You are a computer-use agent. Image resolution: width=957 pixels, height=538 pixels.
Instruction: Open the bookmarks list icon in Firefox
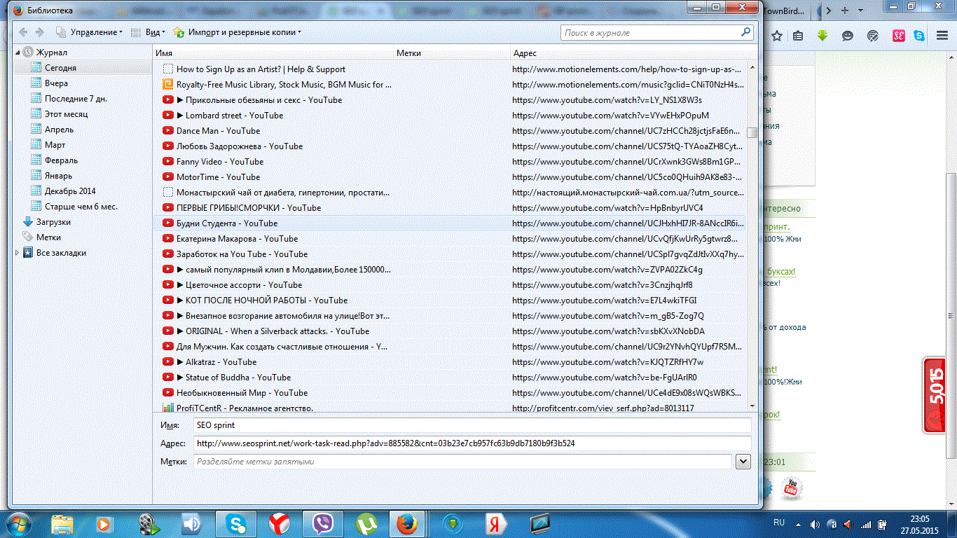[x=798, y=36]
